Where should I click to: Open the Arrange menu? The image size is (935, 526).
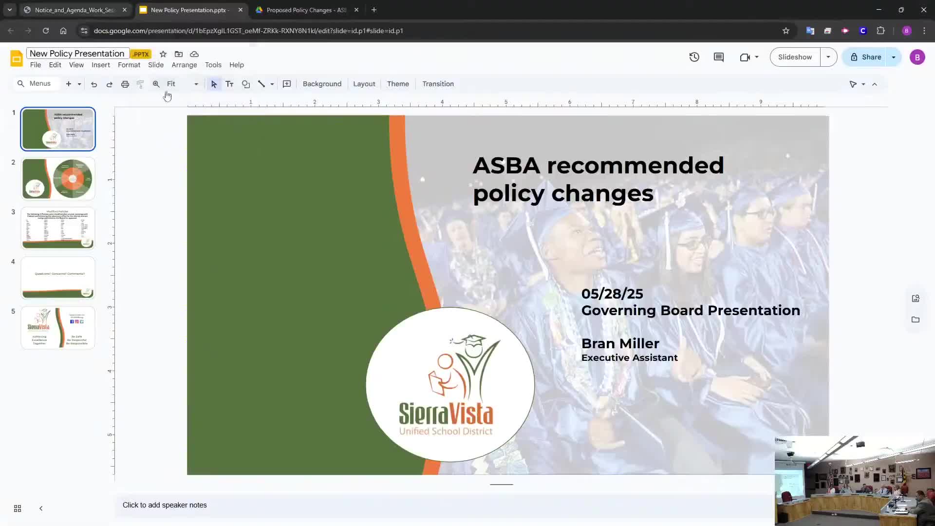click(x=184, y=65)
